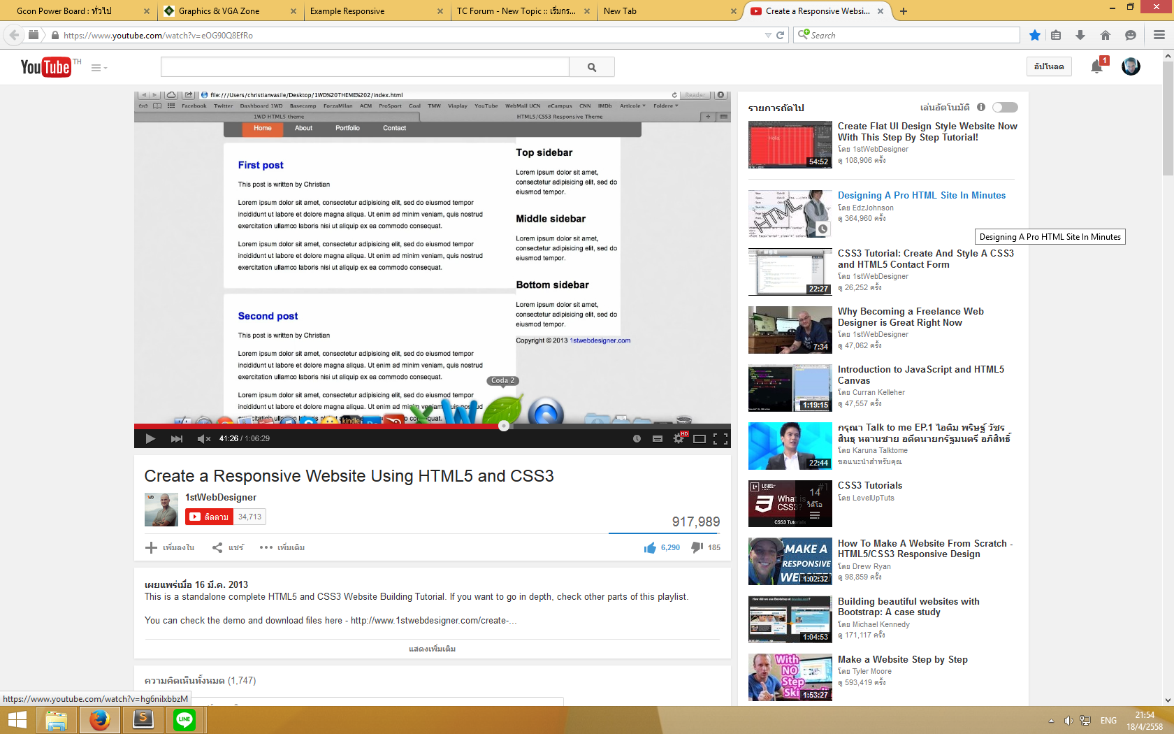Expand the description with show more
Image resolution: width=1174 pixels, height=734 pixels.
(432, 649)
